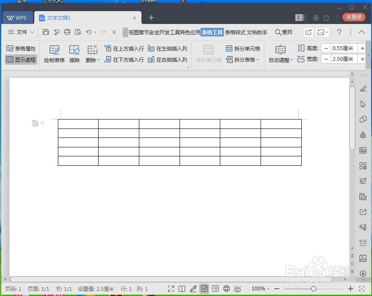Click Split Cells (拆分单元格)
Viewport: 372px width, 296px height.
(243, 48)
